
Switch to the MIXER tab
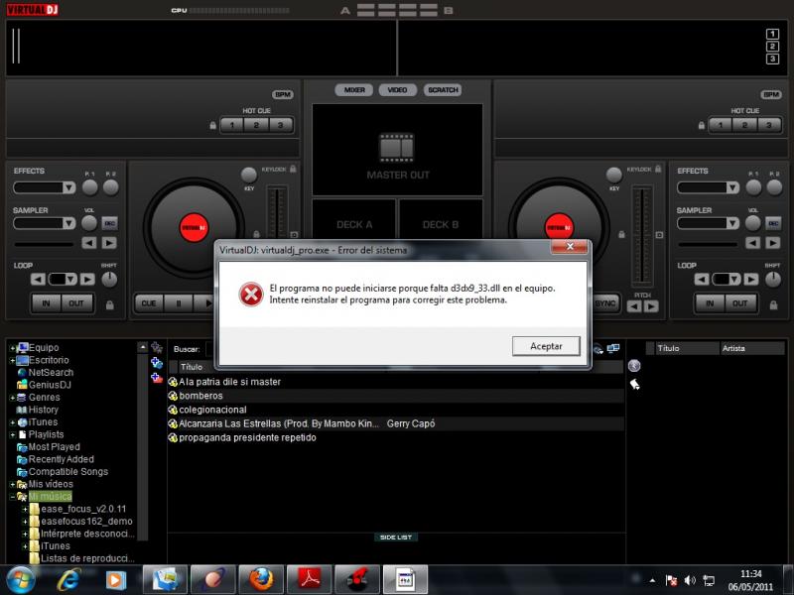tap(354, 90)
